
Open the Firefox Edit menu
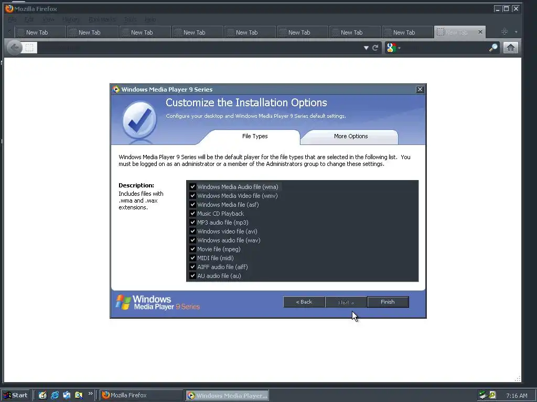(x=29, y=19)
